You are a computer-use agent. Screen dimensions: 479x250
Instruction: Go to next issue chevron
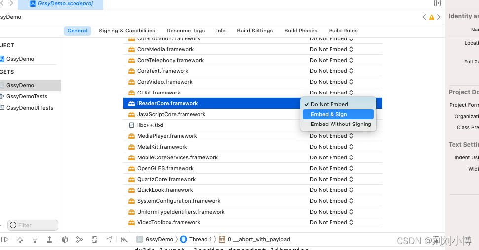pos(439,17)
